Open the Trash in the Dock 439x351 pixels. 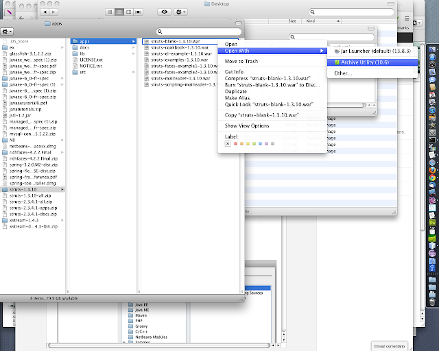(x=432, y=302)
